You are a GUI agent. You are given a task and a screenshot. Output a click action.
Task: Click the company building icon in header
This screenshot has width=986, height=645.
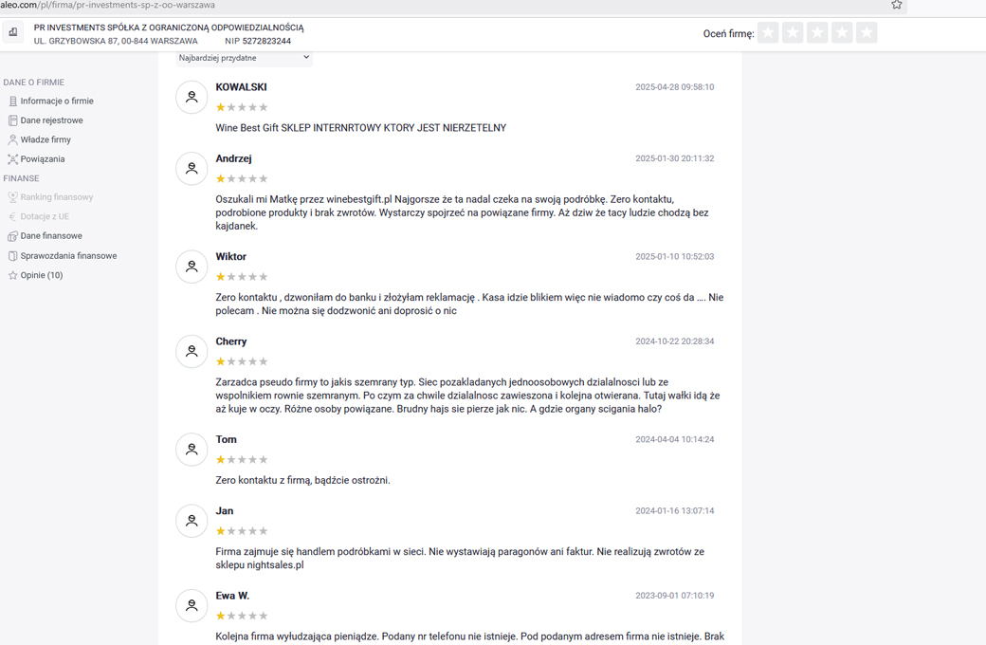click(x=13, y=32)
